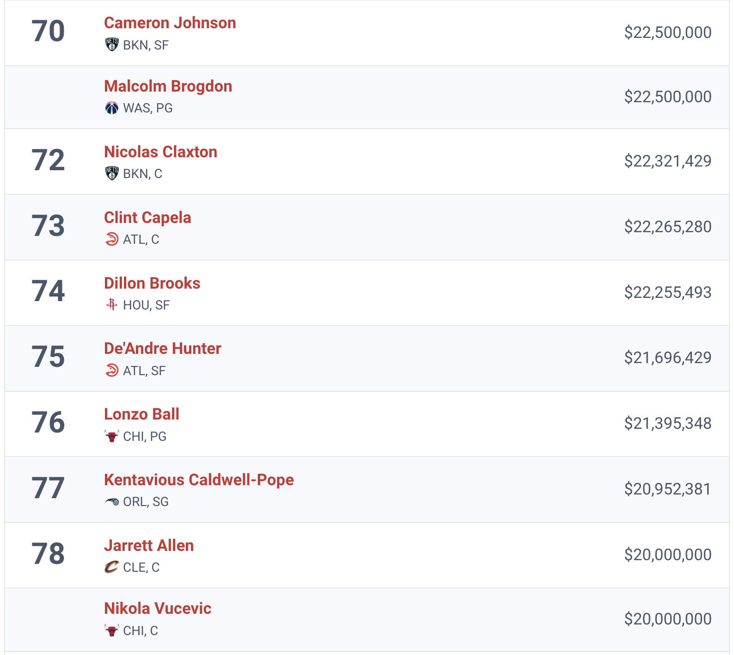Click the Bulls logo under Nikola Vucevic
This screenshot has height=655, width=734.
click(x=111, y=630)
